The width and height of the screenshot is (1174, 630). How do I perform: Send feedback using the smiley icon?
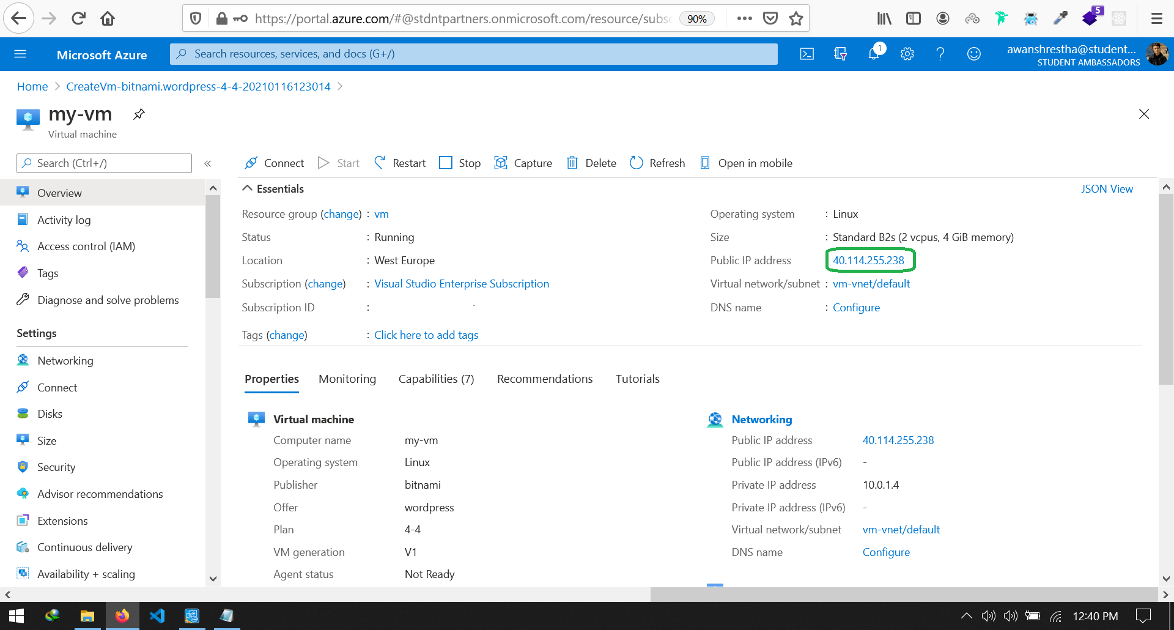point(973,54)
